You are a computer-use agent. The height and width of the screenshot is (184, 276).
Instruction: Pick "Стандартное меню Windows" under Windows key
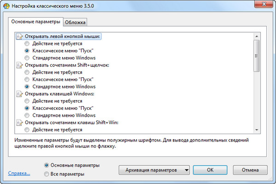coord(29,115)
